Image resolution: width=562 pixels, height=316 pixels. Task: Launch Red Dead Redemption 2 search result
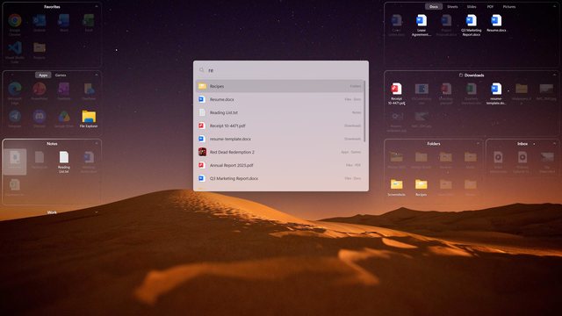click(279, 152)
